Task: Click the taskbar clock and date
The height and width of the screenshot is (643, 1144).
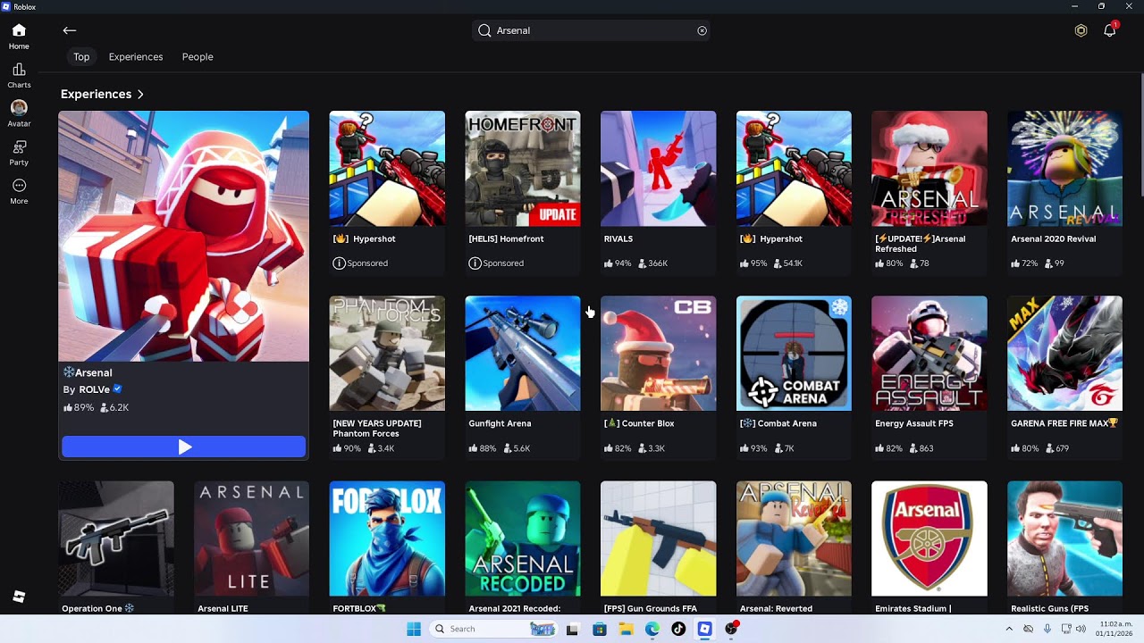Action: point(1113,629)
